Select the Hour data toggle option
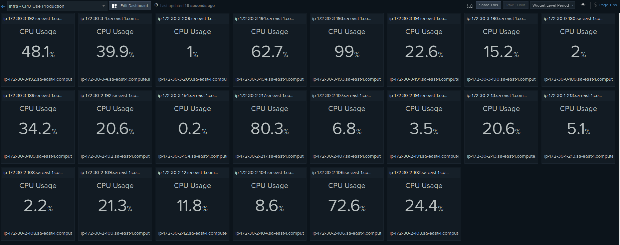The width and height of the screenshot is (620, 245). point(521,5)
